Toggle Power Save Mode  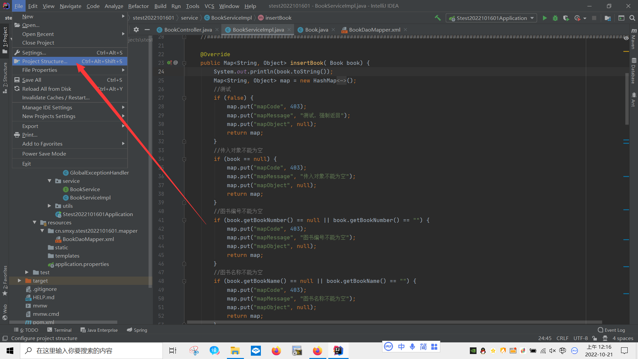44,154
